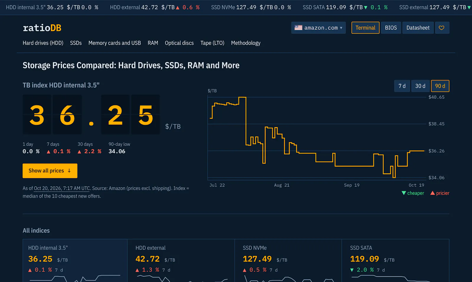Open the SSD NVMe index card
The image size is (472, 282).
coord(288,260)
